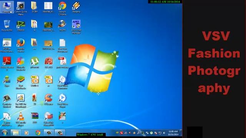Image resolution: width=246 pixels, height=138 pixels.
Task: Open the Canon Quick Menu shortcut
Action: tap(21, 8)
